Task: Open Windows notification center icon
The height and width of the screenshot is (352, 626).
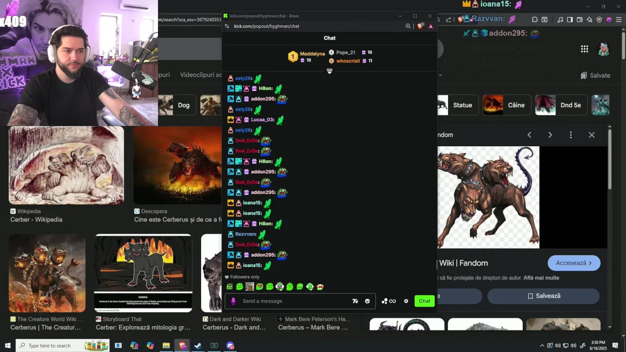Action: click(x=615, y=346)
